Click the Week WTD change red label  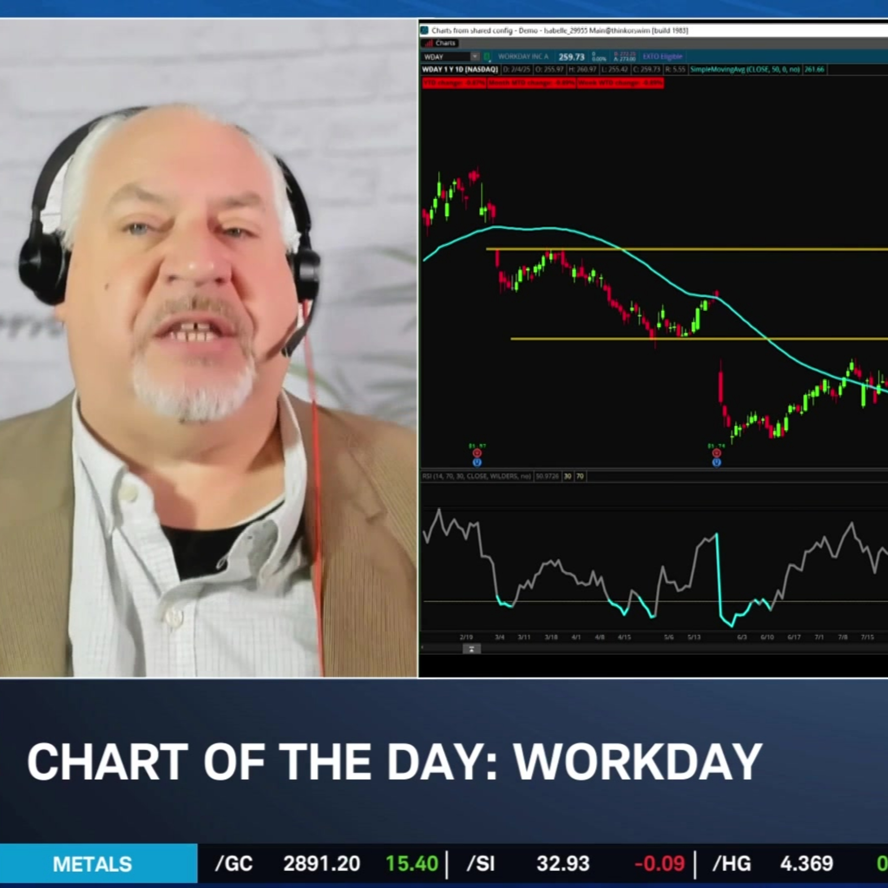point(620,83)
